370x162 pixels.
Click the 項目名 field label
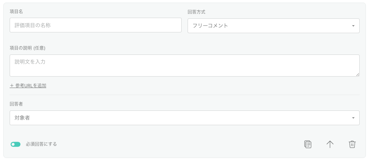[x=16, y=12]
